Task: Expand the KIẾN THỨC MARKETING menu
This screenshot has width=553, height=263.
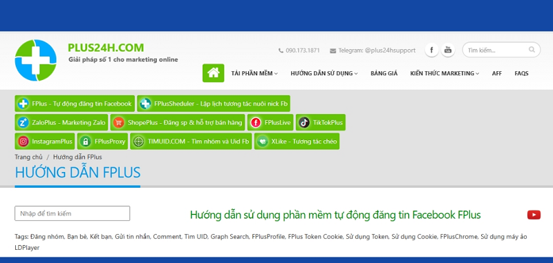Action: coord(444,73)
